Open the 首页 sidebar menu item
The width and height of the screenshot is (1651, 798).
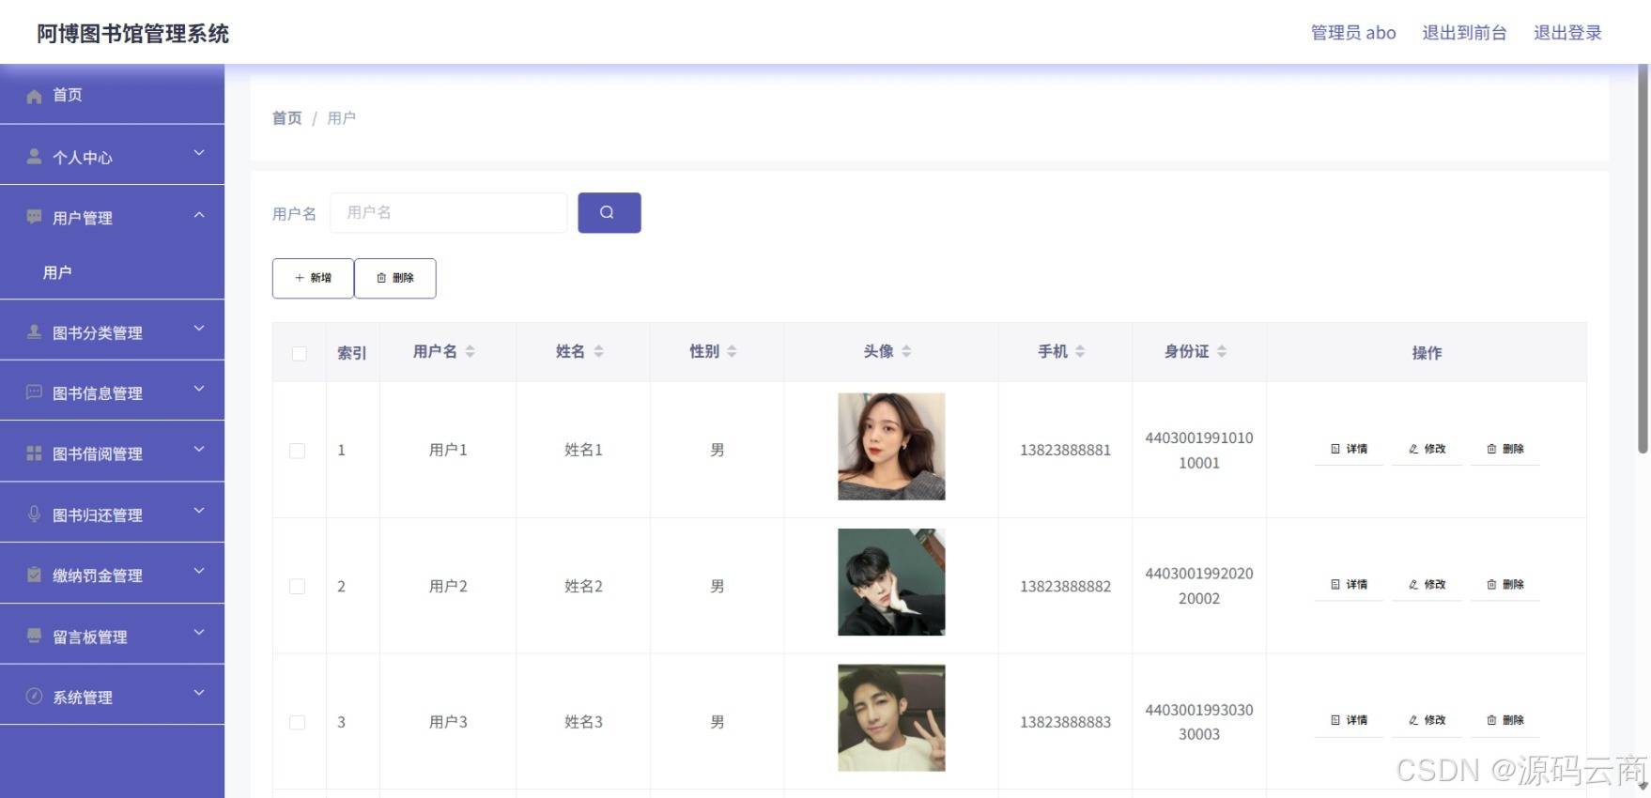[x=112, y=95]
